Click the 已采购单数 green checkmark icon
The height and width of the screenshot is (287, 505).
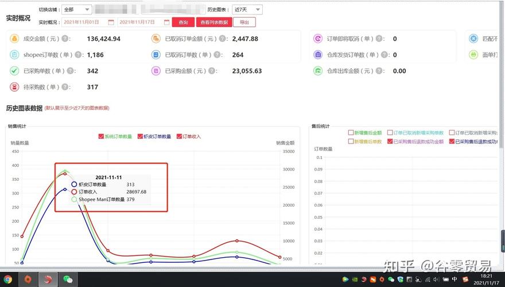(14, 71)
